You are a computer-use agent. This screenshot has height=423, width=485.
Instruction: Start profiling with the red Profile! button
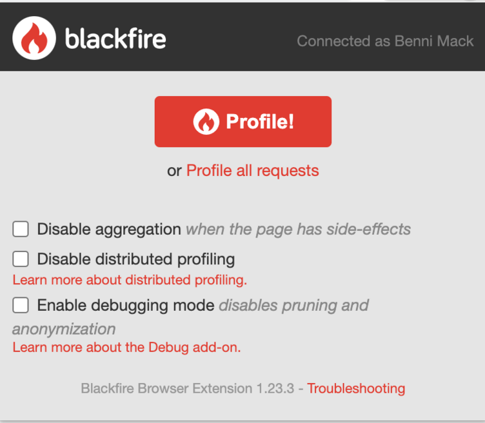click(243, 121)
